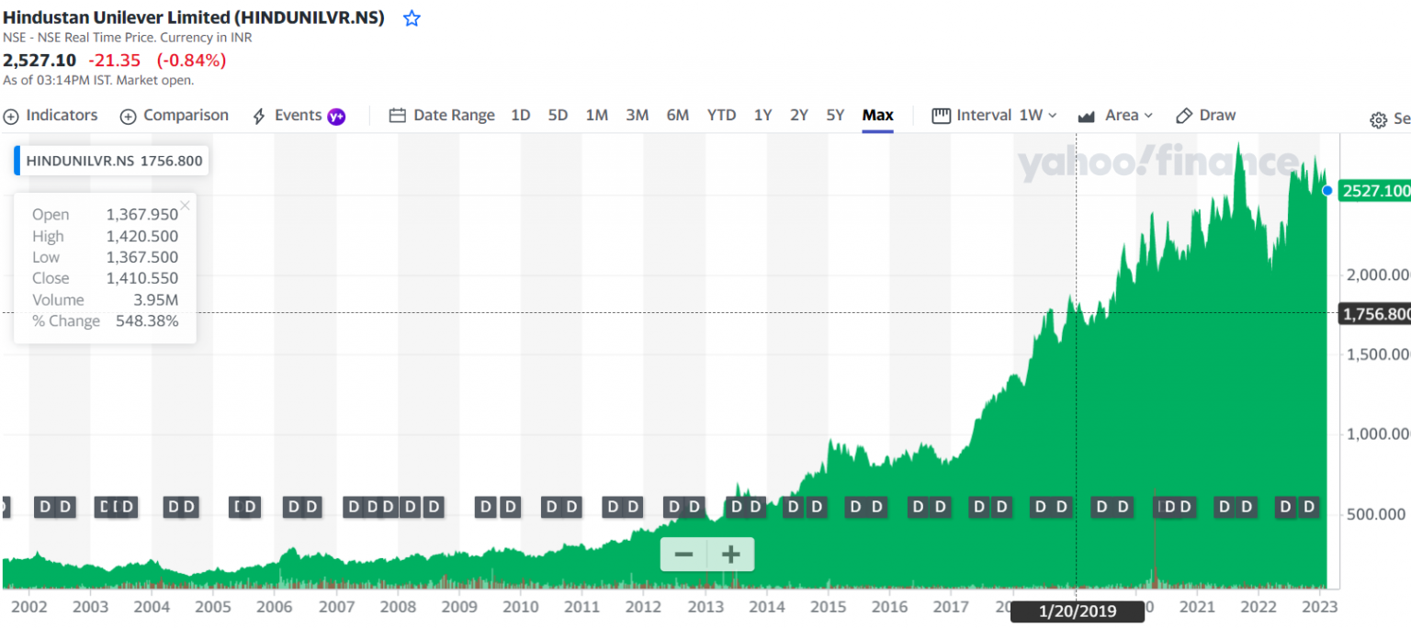Image resolution: width=1411 pixels, height=628 pixels.
Task: Open the Date Range calendar icon
Action: click(398, 115)
